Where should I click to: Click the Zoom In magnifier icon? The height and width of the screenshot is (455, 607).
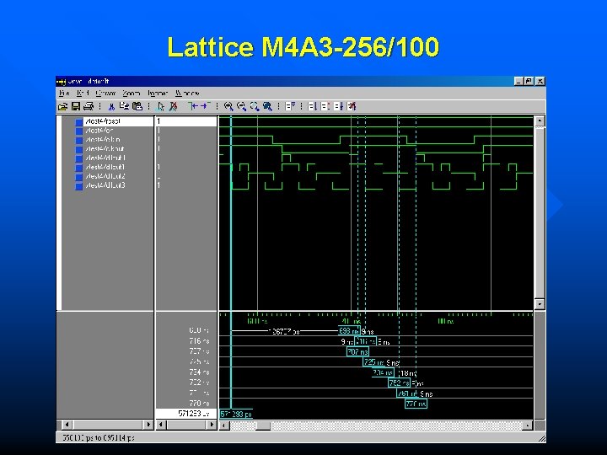tap(228, 106)
